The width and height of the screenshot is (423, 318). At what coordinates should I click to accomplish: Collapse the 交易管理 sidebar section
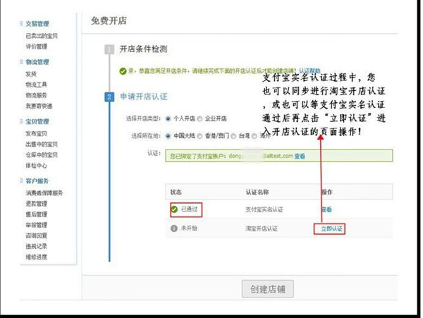[21, 24]
